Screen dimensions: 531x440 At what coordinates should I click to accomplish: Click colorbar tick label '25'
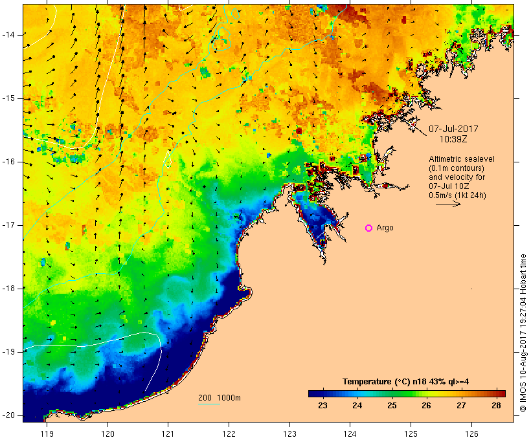coord(392,405)
